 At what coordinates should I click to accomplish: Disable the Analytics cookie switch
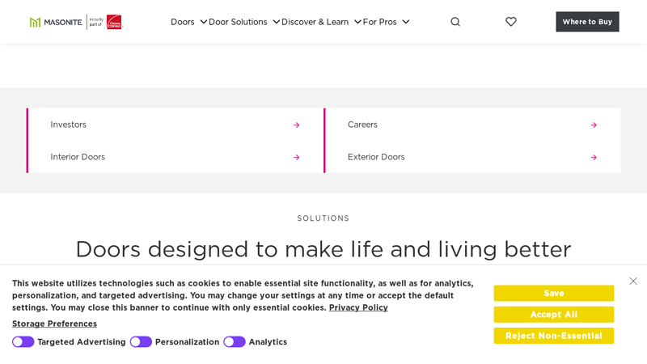coord(235,342)
